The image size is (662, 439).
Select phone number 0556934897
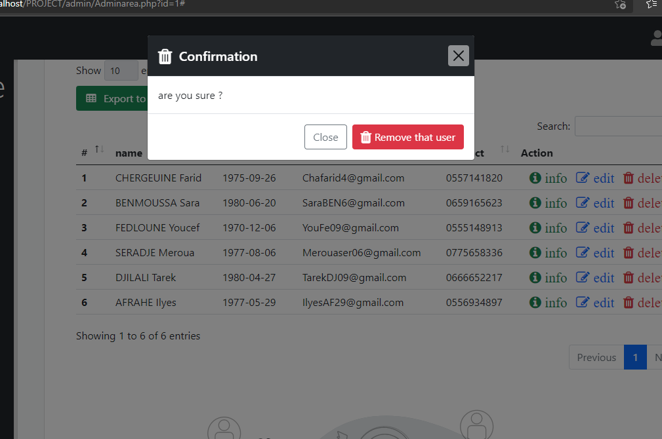[x=474, y=302]
